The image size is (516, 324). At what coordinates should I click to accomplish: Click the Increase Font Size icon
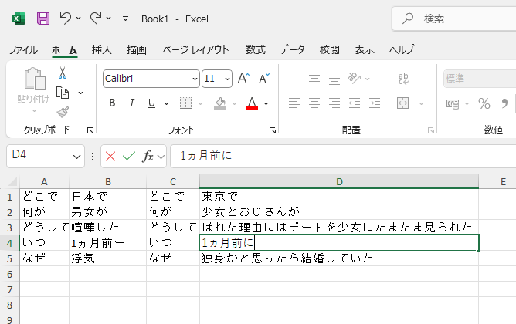[243, 79]
